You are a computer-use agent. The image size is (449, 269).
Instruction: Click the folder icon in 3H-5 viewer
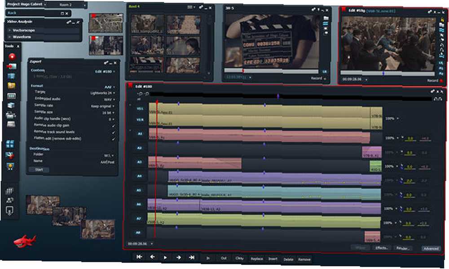[326, 18]
